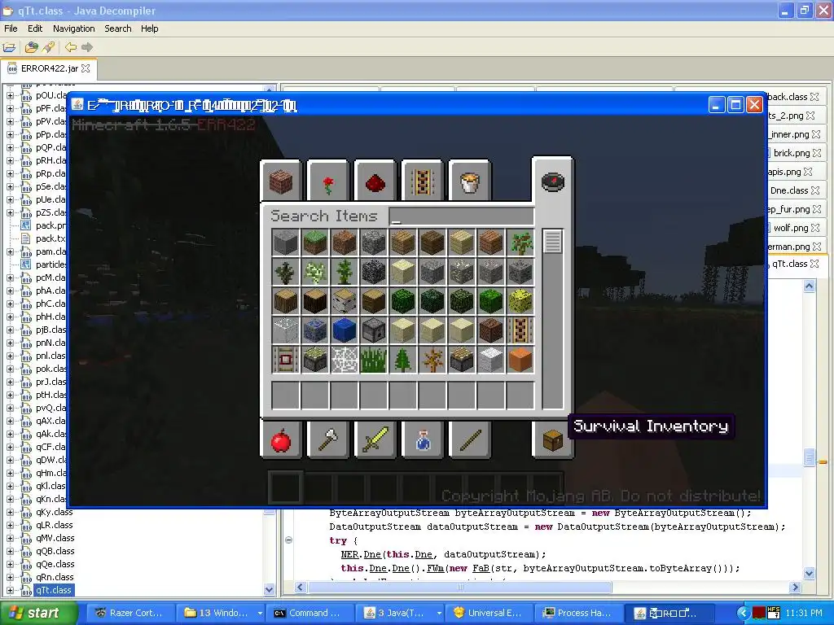Select qQB.class in the tree
This screenshot has width=834, height=625.
tap(55, 551)
